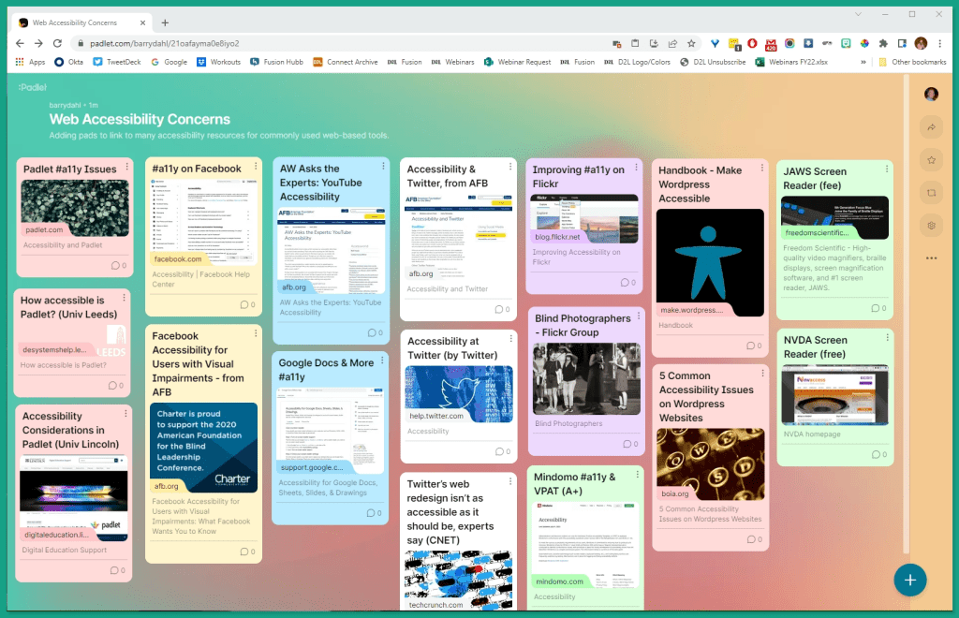Open Padlet settings with the sidebar gear icon
Viewport: 959px width, 618px height.
pos(931,225)
